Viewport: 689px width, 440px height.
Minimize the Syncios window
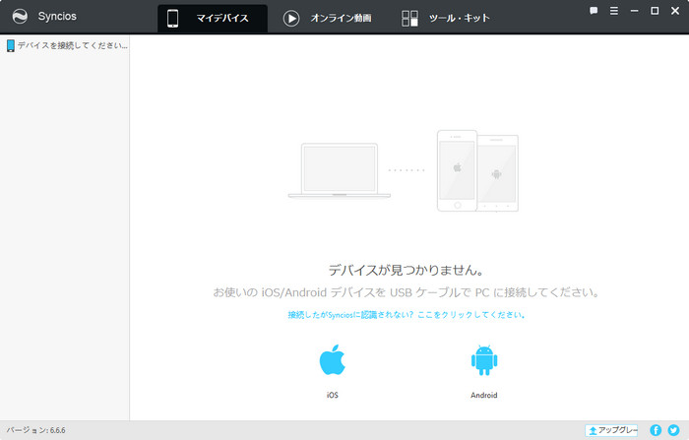pyautogui.click(x=634, y=11)
